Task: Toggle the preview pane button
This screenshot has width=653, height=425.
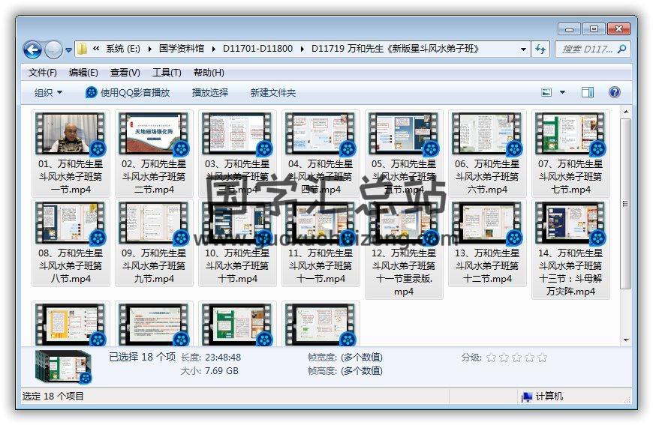Action: [588, 92]
